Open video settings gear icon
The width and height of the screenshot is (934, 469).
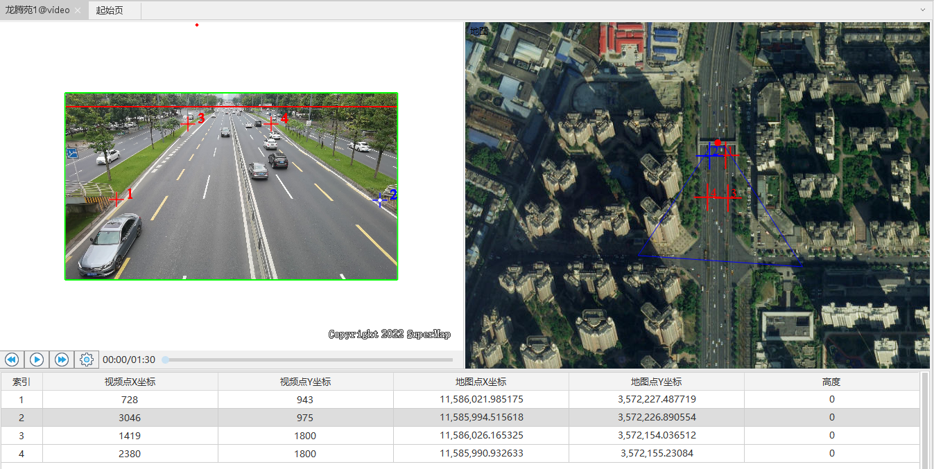click(x=87, y=360)
